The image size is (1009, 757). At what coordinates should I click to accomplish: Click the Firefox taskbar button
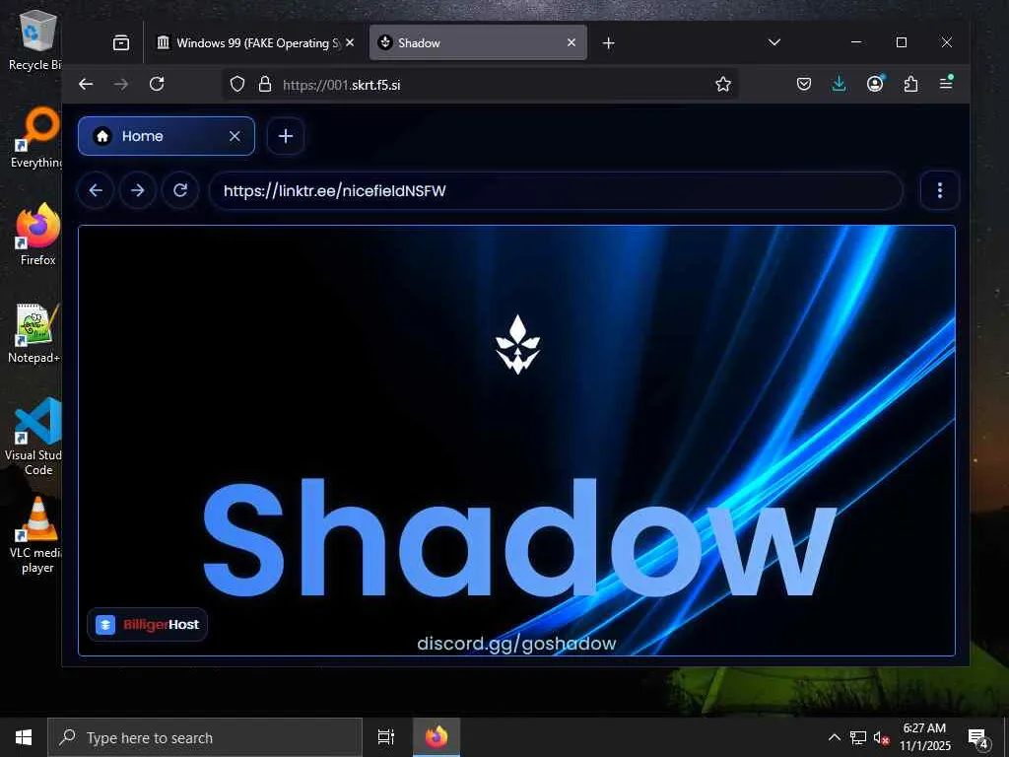coord(437,737)
